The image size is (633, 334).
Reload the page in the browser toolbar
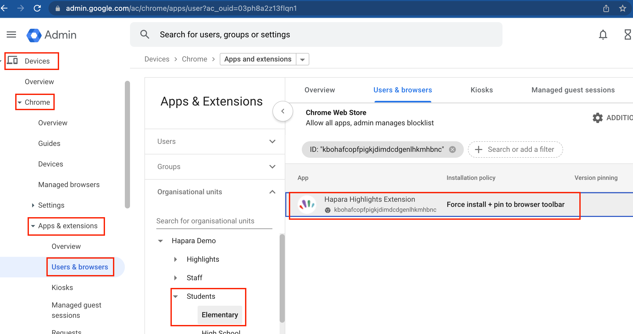(37, 8)
